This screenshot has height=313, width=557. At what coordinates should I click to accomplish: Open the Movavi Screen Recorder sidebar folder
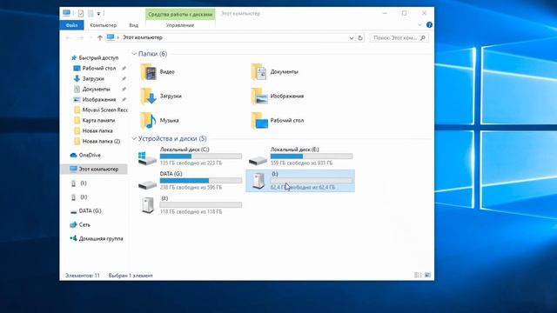tap(101, 110)
